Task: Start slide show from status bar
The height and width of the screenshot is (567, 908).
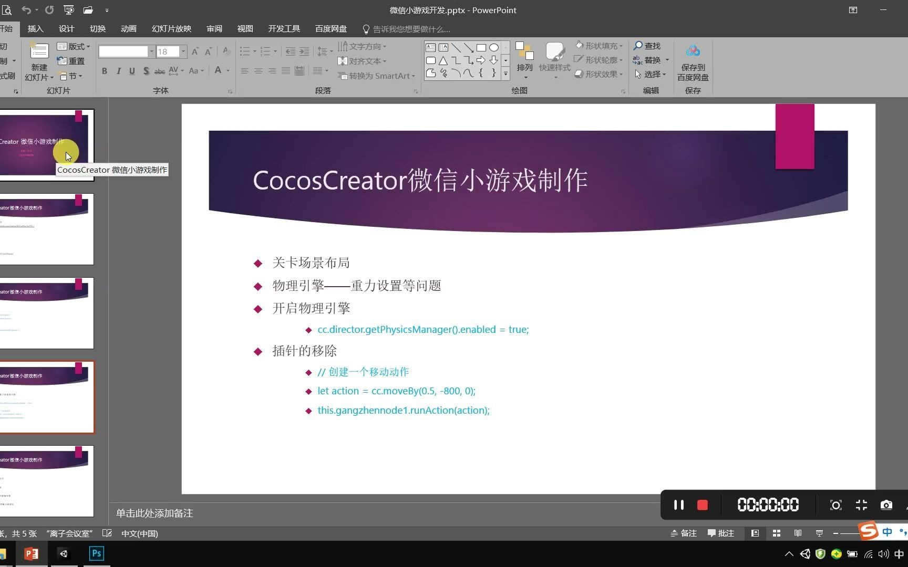Action: (819, 533)
